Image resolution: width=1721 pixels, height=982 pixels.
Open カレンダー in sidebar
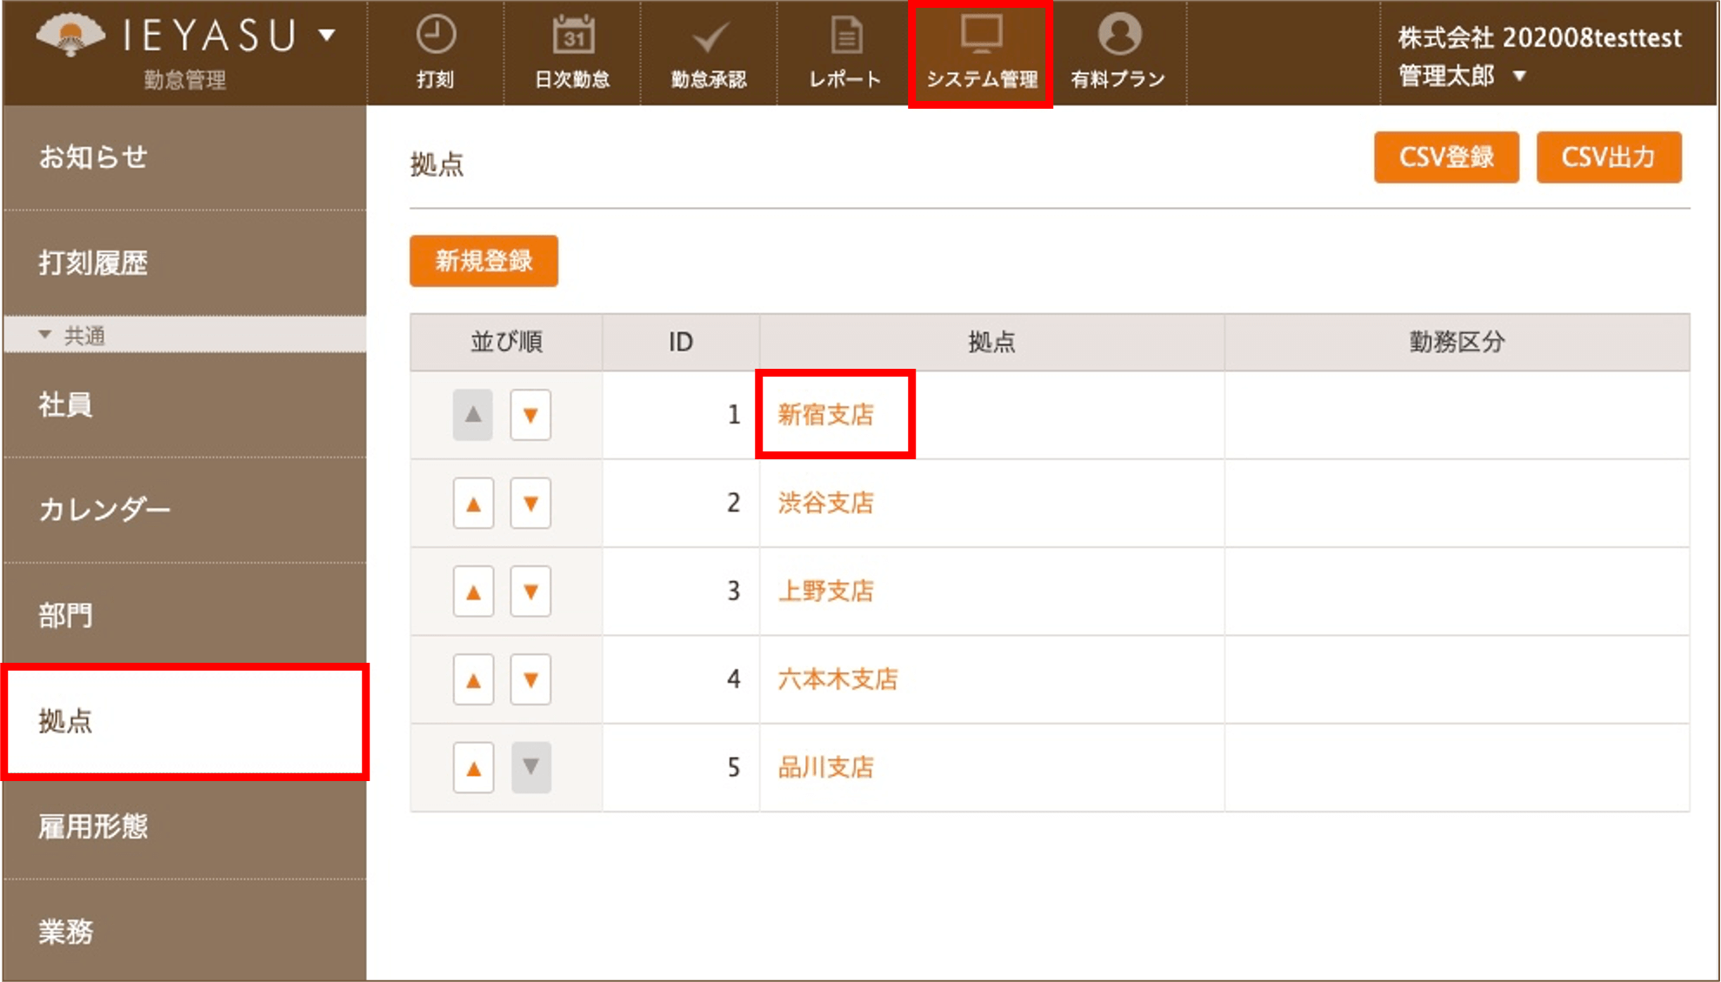(184, 510)
